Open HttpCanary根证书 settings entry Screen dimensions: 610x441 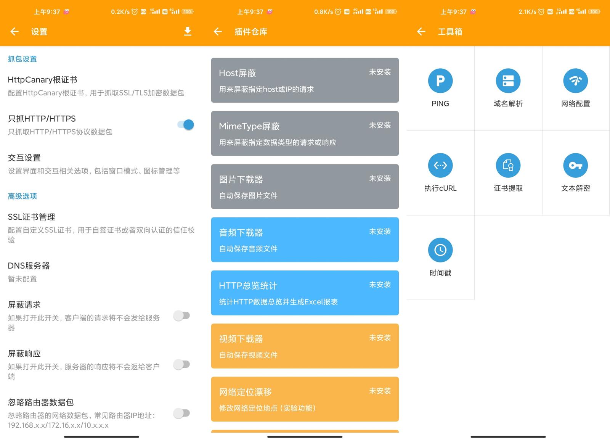click(x=95, y=86)
